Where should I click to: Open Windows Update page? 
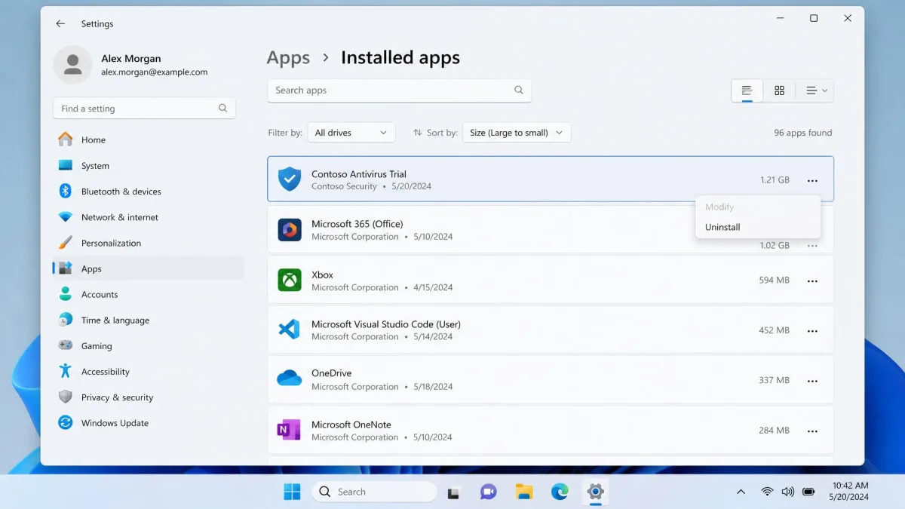tap(148, 423)
